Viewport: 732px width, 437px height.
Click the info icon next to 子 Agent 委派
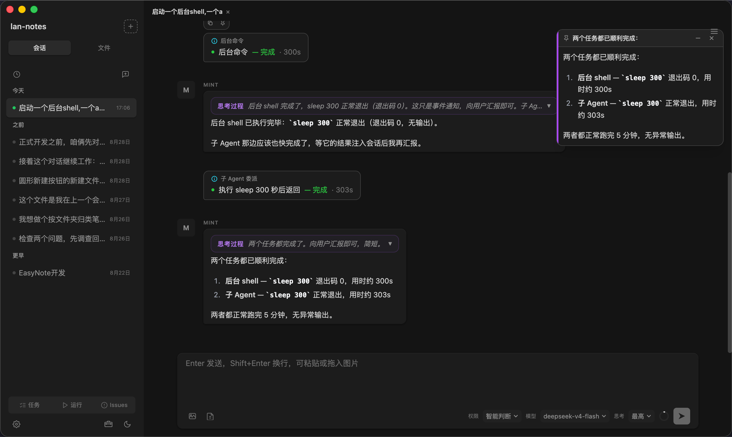tap(214, 179)
